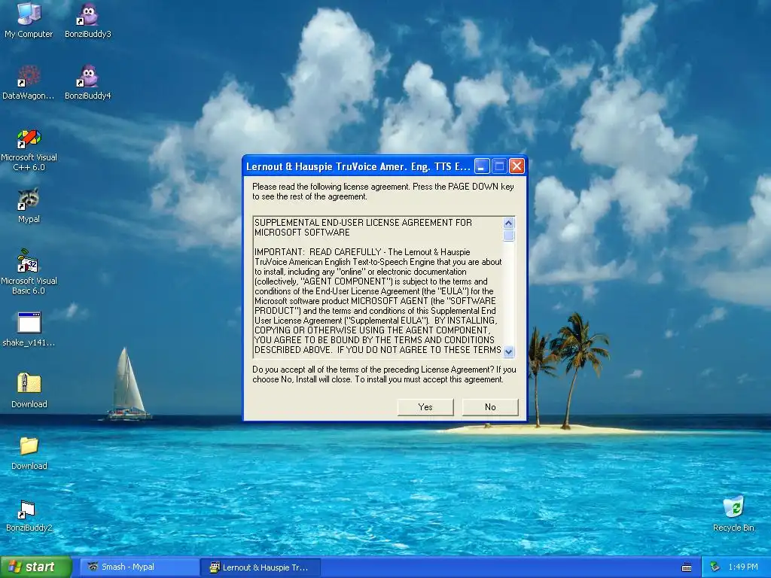Select the BonziBuddy4 desktop shortcut
The height and width of the screenshot is (578, 771).
coord(88,81)
